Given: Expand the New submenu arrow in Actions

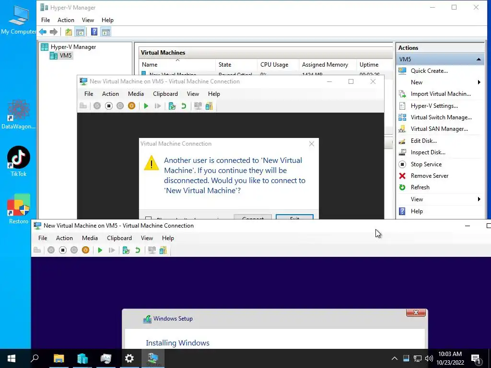Looking at the screenshot, I should click(479, 82).
